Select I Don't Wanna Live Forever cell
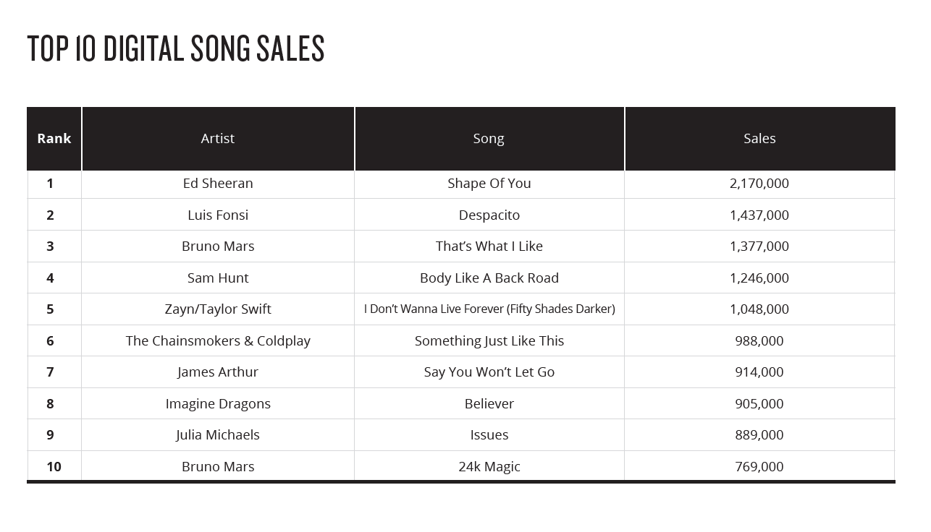Image resolution: width=931 pixels, height=532 pixels. (x=489, y=309)
